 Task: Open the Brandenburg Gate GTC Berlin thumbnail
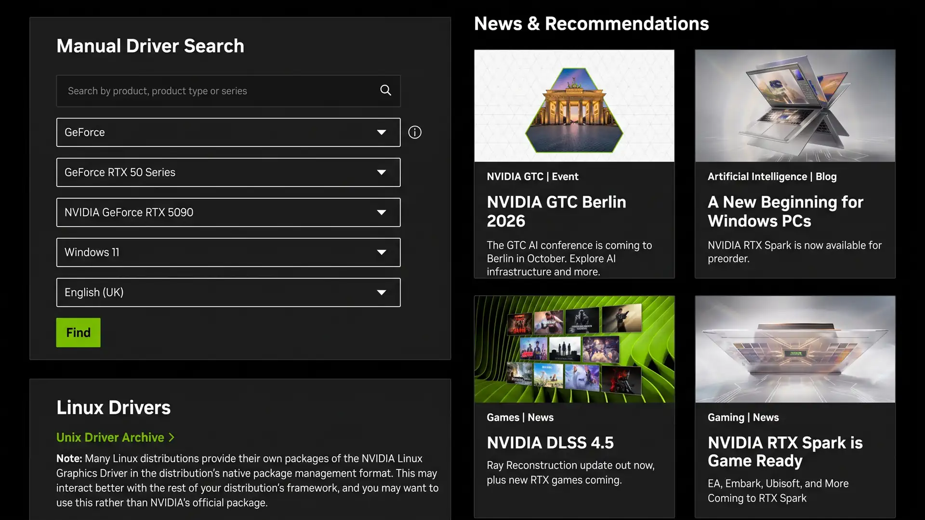(x=574, y=105)
